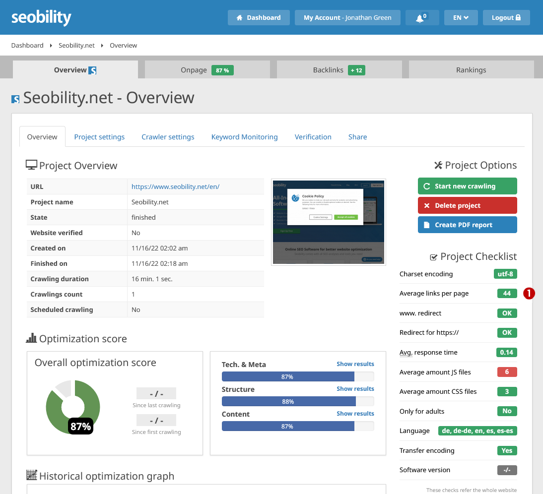The image size is (543, 494).
Task: Select the Overview main tab
Action: coord(75,69)
